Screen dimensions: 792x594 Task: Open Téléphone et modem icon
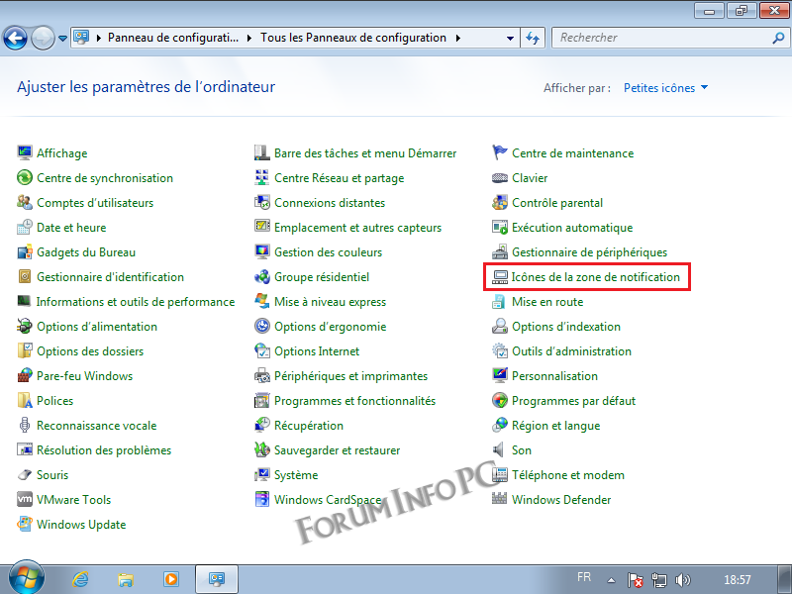pos(500,474)
